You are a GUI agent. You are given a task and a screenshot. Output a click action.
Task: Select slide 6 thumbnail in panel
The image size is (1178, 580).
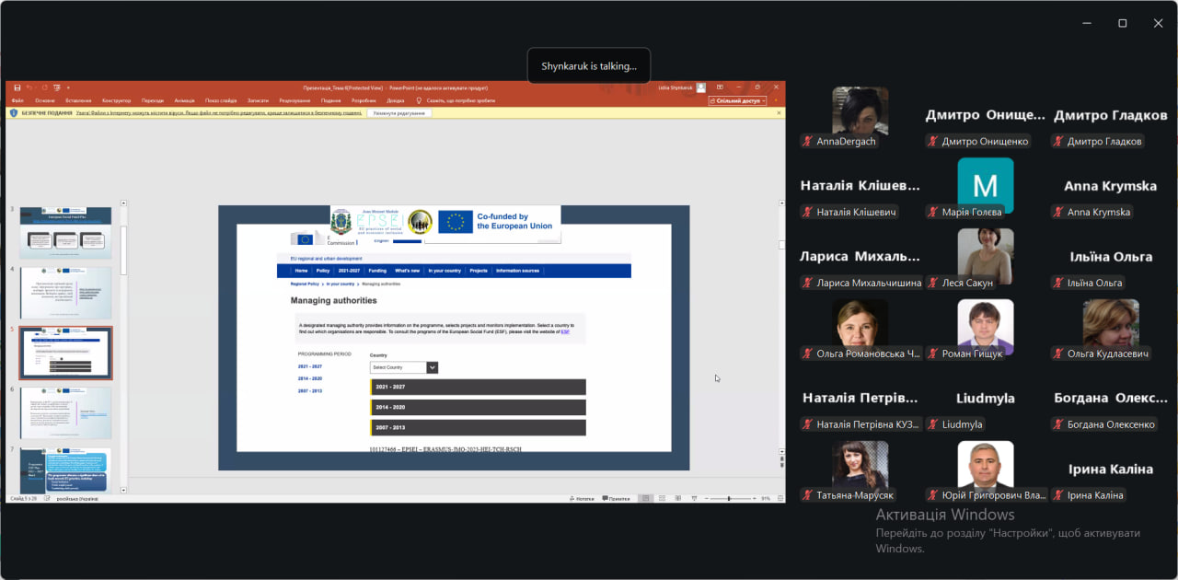click(x=65, y=412)
